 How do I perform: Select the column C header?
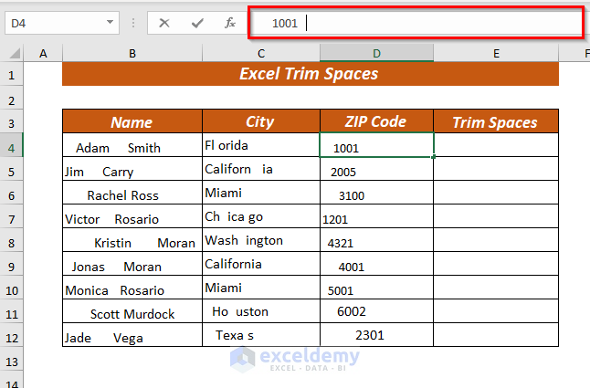(x=261, y=53)
